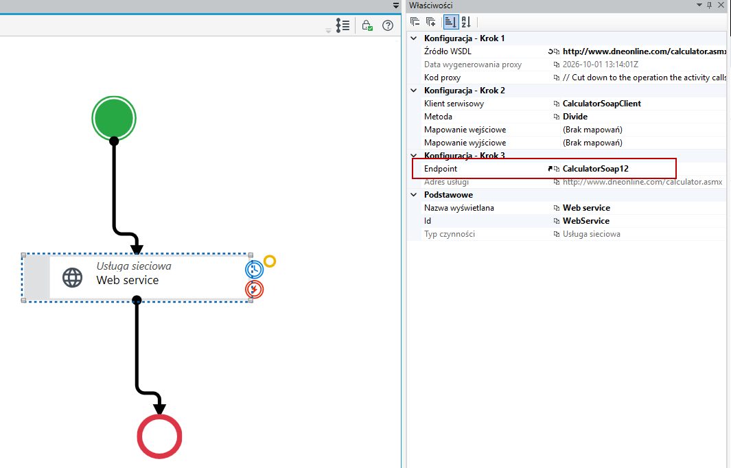Screen dimensions: 731x468
Task: Collapse Konfiguracja - Krok 1 section
Action: pos(413,38)
